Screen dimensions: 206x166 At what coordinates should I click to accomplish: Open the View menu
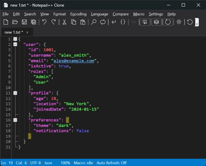[45, 14]
